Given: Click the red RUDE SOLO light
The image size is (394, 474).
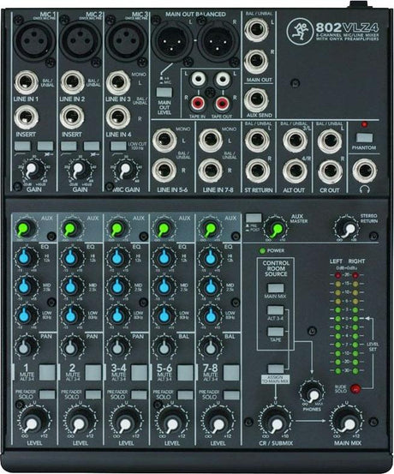Looking at the screenshot, I should pos(355,388).
